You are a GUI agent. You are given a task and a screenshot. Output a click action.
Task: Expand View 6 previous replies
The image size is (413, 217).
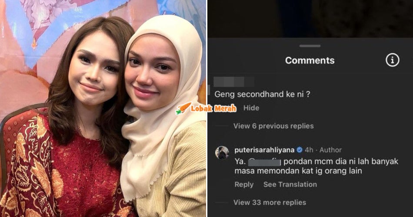tap(273, 126)
